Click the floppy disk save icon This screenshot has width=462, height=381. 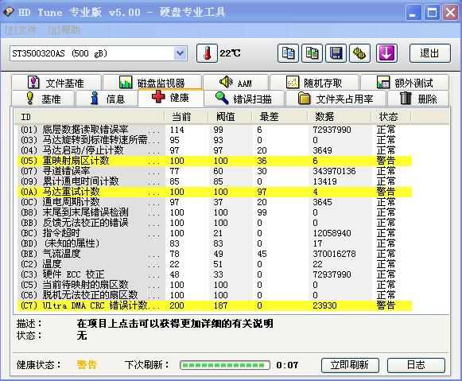click(x=336, y=53)
